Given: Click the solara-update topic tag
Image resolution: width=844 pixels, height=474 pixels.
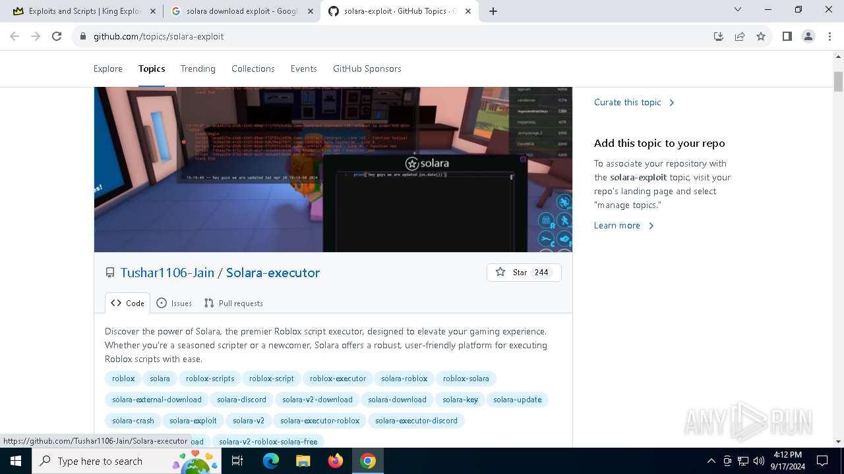Looking at the screenshot, I should coord(518,400).
